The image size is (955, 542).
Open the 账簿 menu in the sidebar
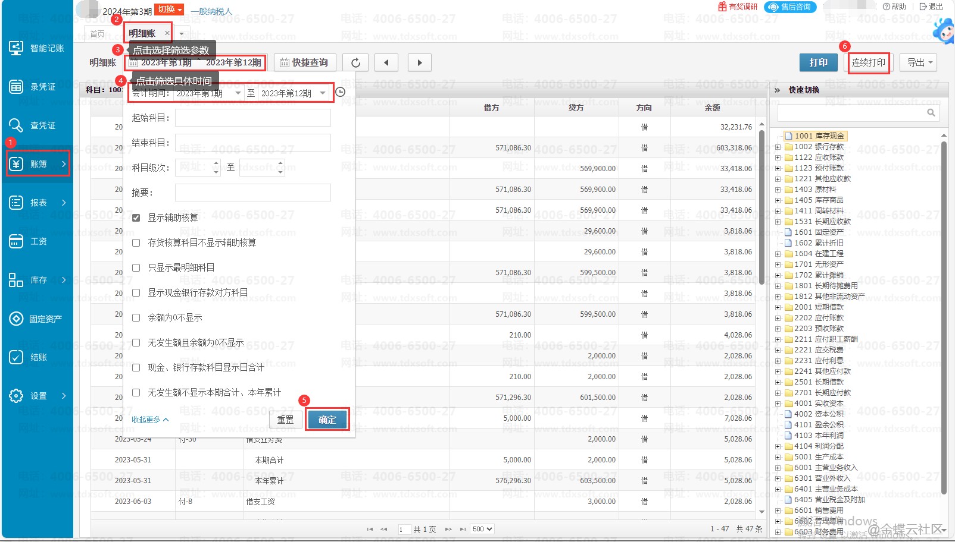point(38,164)
